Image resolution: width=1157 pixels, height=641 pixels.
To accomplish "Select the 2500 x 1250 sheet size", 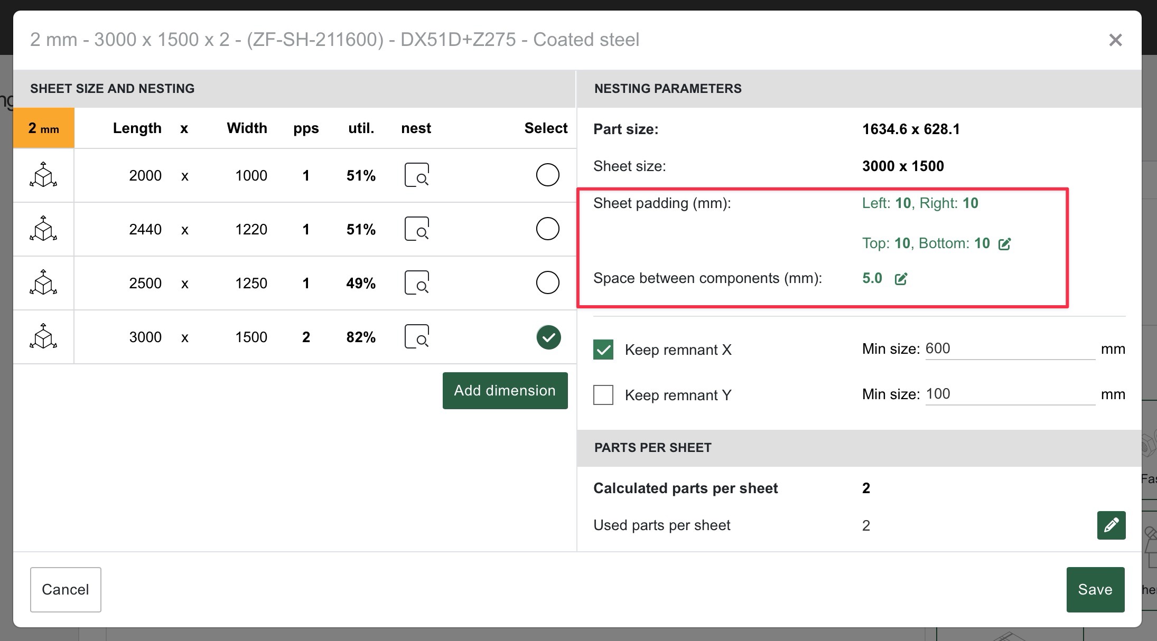I will (547, 282).
